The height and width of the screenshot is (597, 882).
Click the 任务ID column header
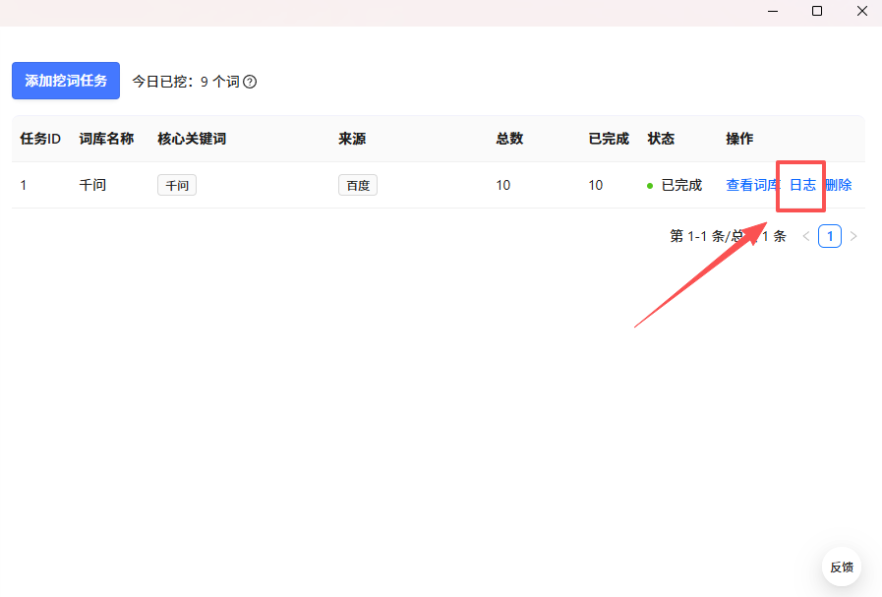tap(40, 139)
